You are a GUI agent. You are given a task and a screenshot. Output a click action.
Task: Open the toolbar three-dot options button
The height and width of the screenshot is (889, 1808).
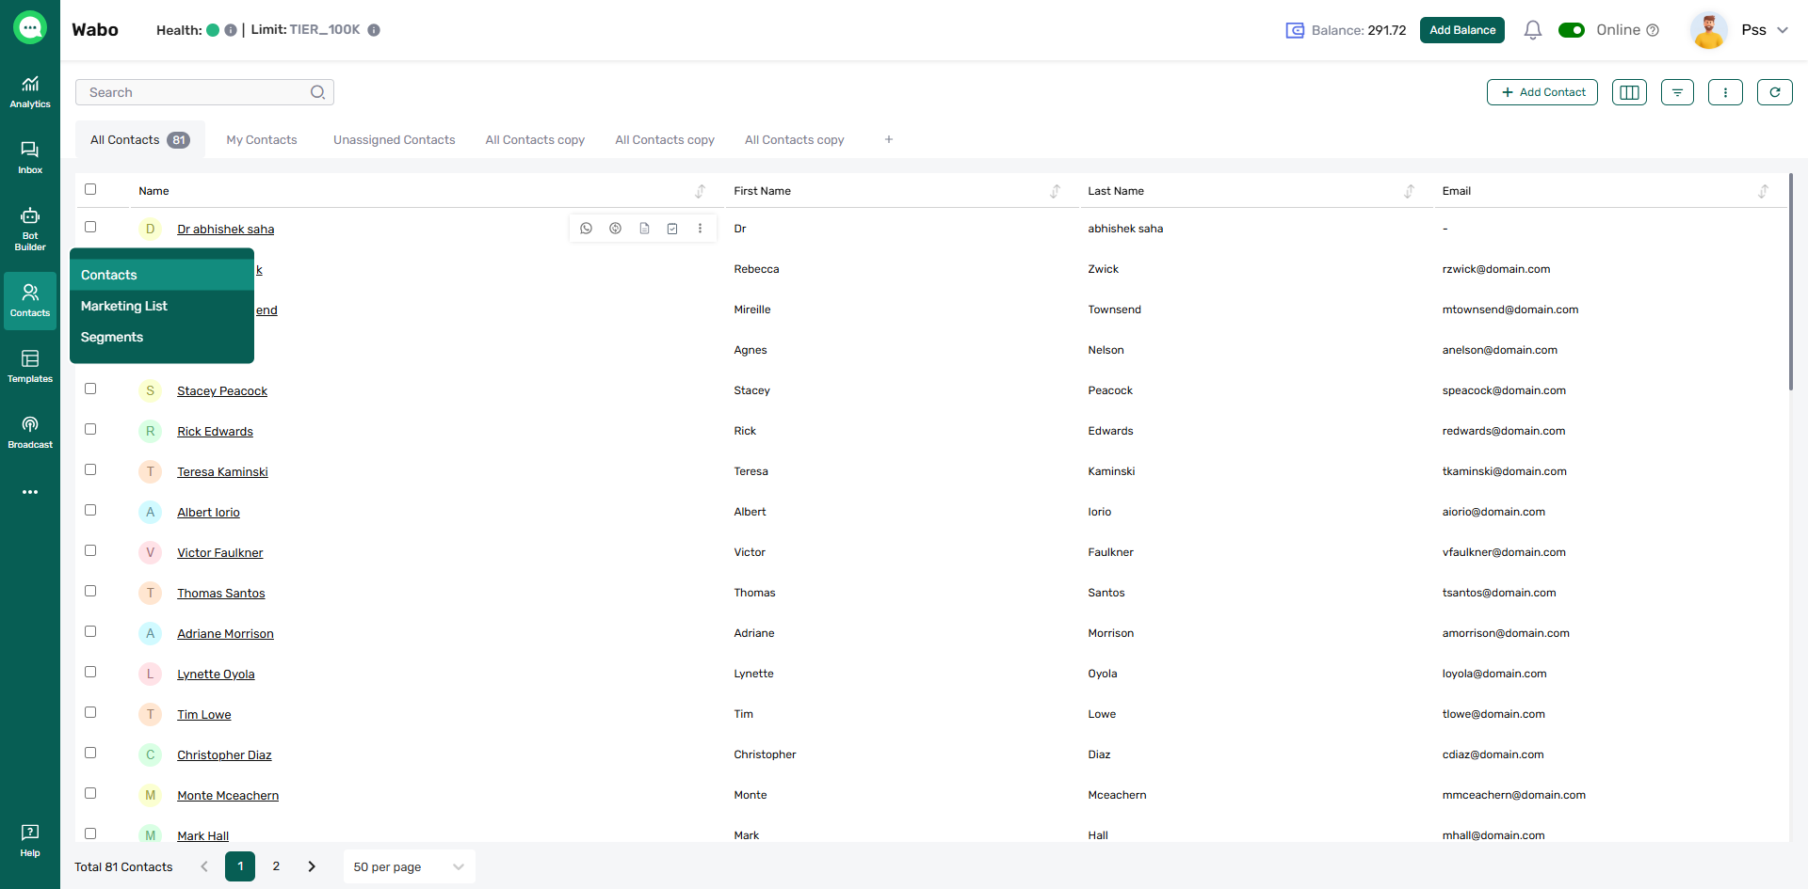[1725, 92]
